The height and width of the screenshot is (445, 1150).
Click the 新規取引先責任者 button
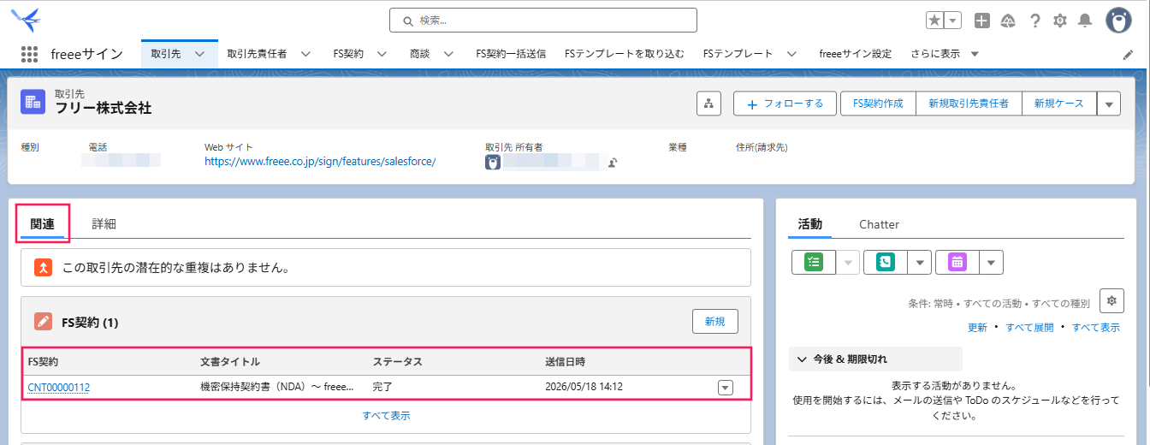point(969,104)
